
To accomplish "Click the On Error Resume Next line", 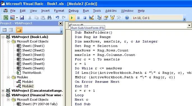I will [97, 82].
